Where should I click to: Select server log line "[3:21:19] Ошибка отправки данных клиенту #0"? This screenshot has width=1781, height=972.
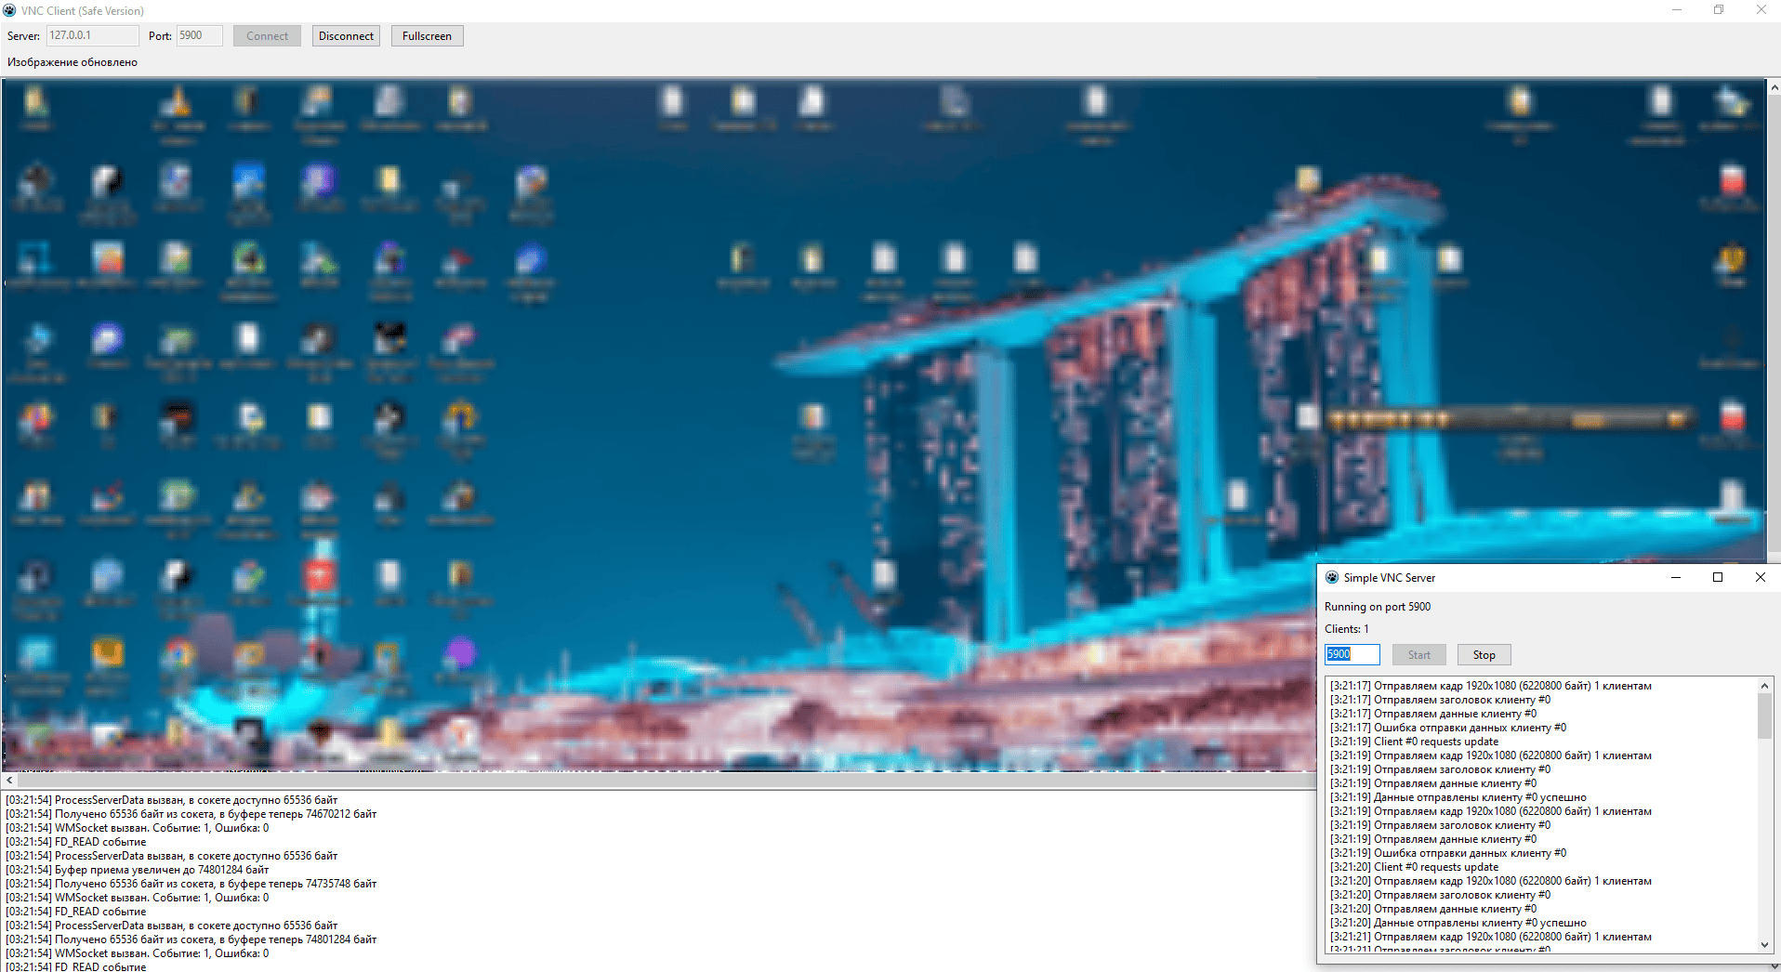point(1448,853)
